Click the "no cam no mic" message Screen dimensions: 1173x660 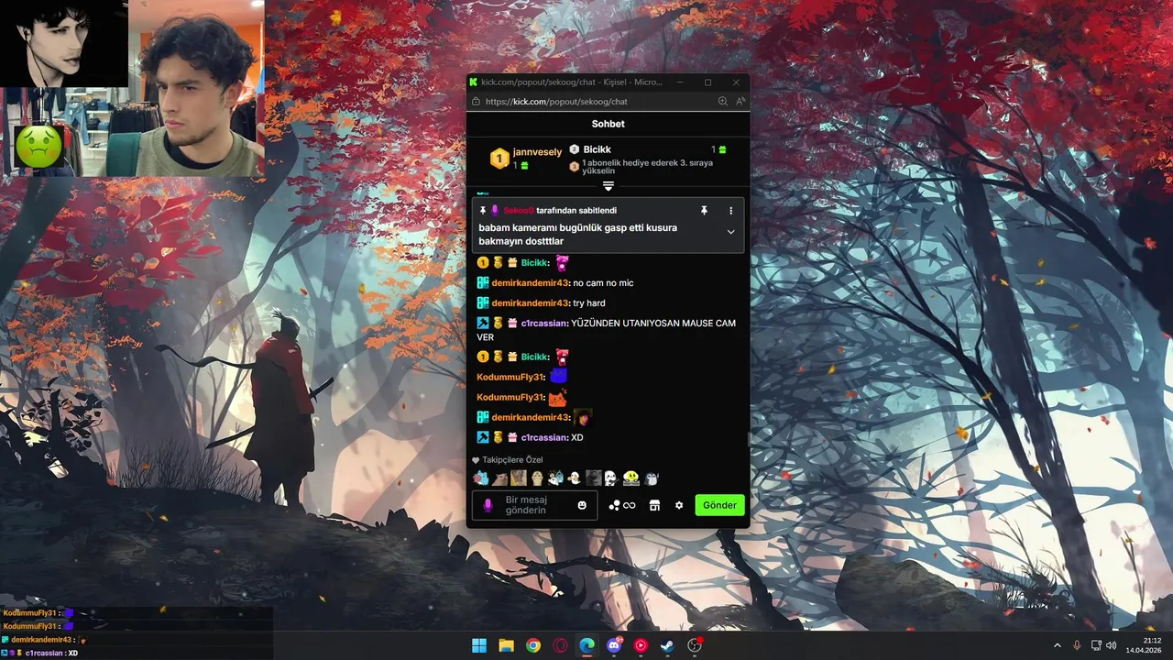tap(603, 283)
